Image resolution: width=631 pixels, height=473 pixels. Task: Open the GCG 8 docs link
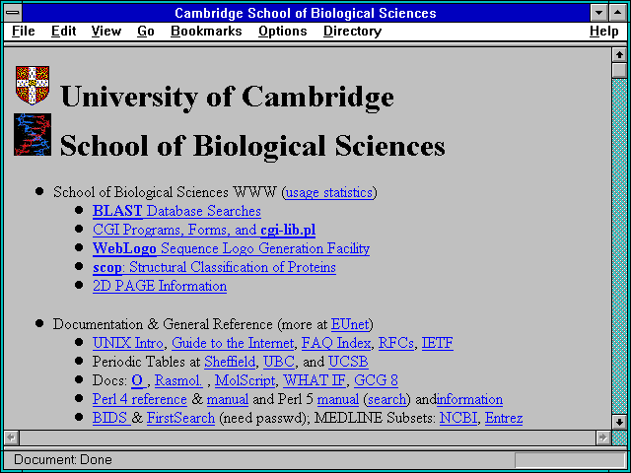tap(376, 380)
